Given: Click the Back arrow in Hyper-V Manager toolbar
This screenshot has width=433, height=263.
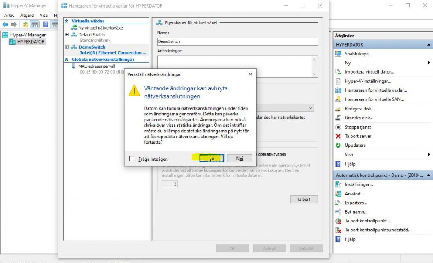Looking at the screenshot, I should (x=5, y=25).
